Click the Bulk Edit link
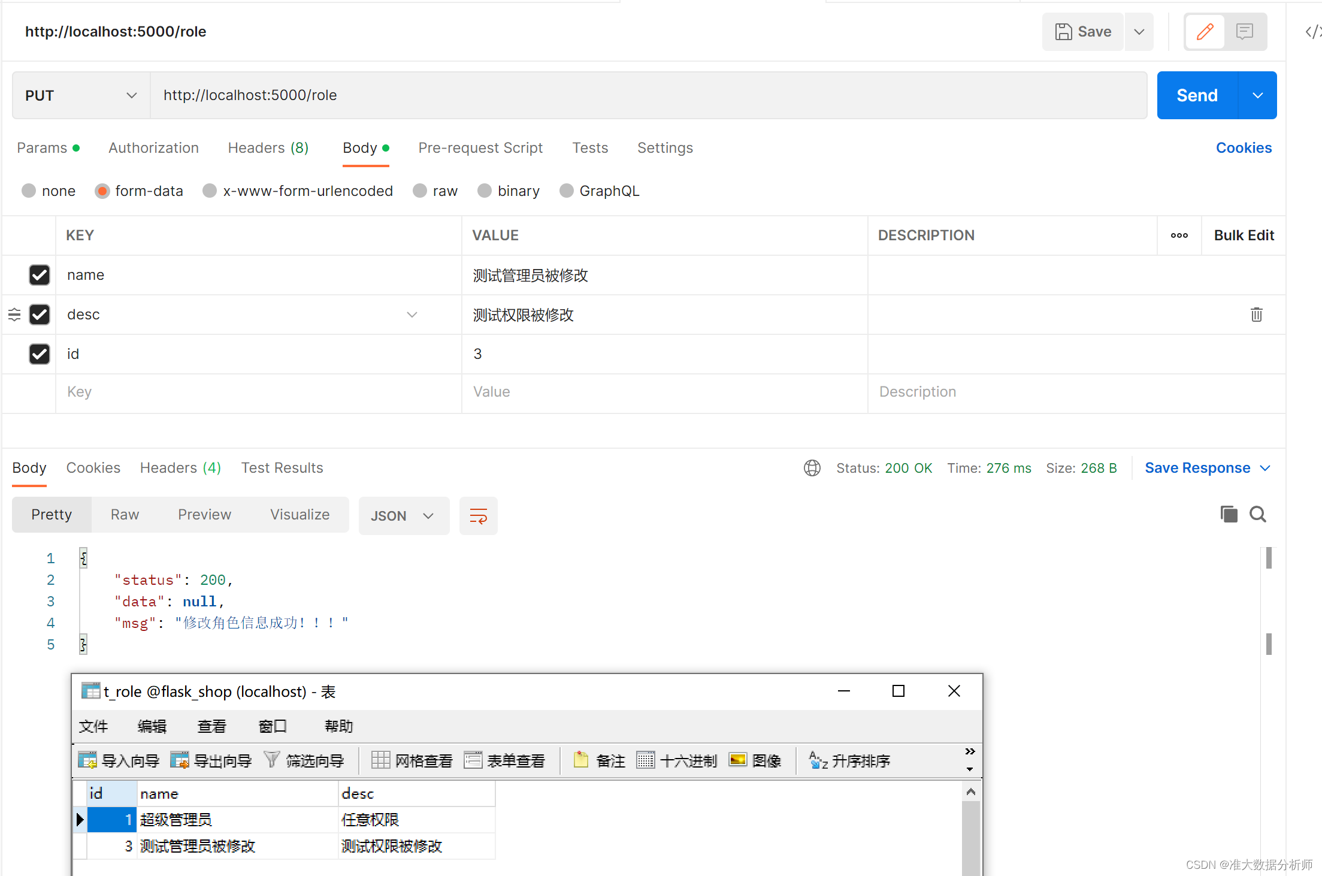This screenshot has height=876, width=1322. pos(1244,235)
